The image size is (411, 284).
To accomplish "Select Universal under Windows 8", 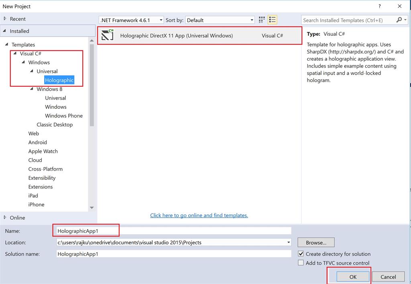I will pyautogui.click(x=55, y=98).
